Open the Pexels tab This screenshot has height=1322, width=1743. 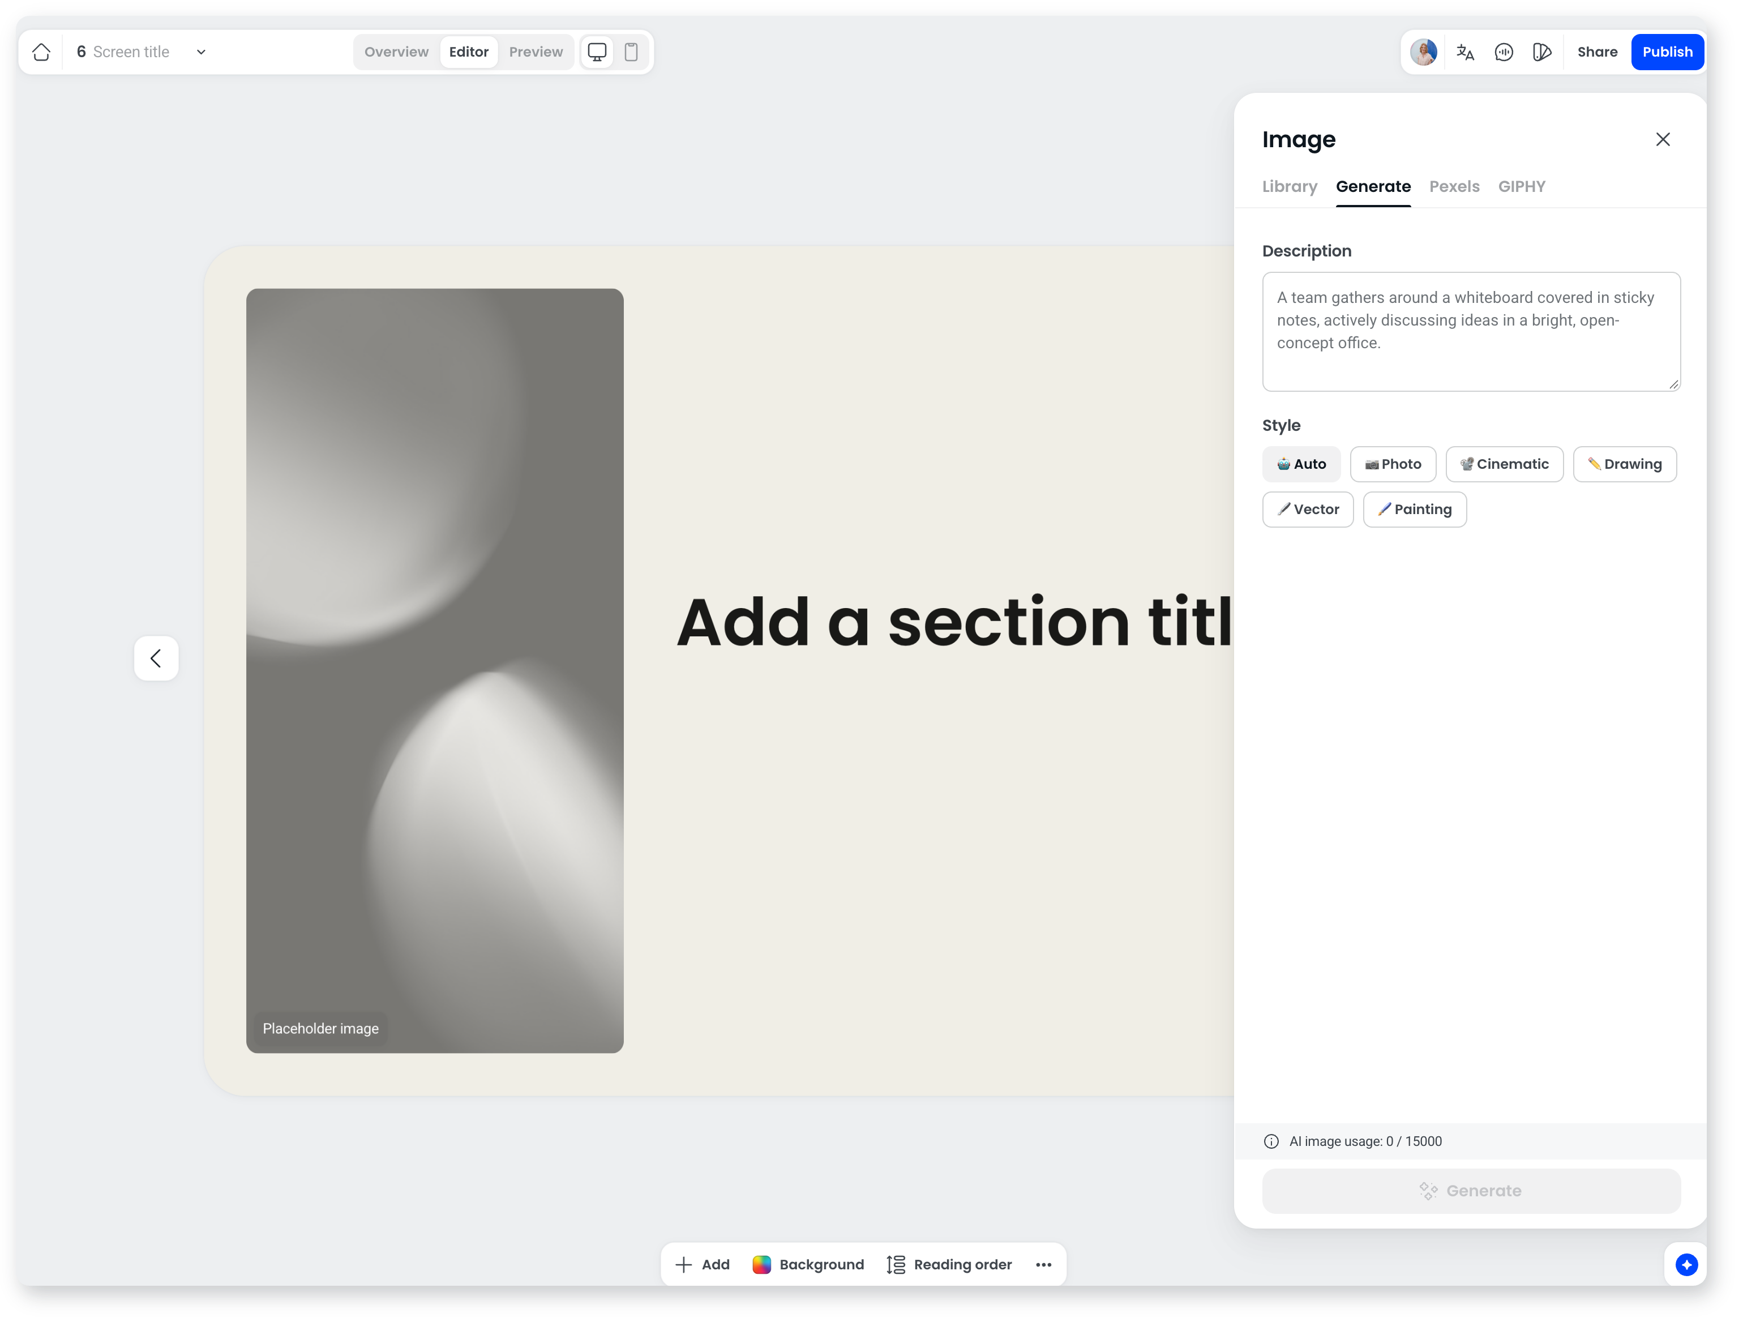click(1455, 187)
